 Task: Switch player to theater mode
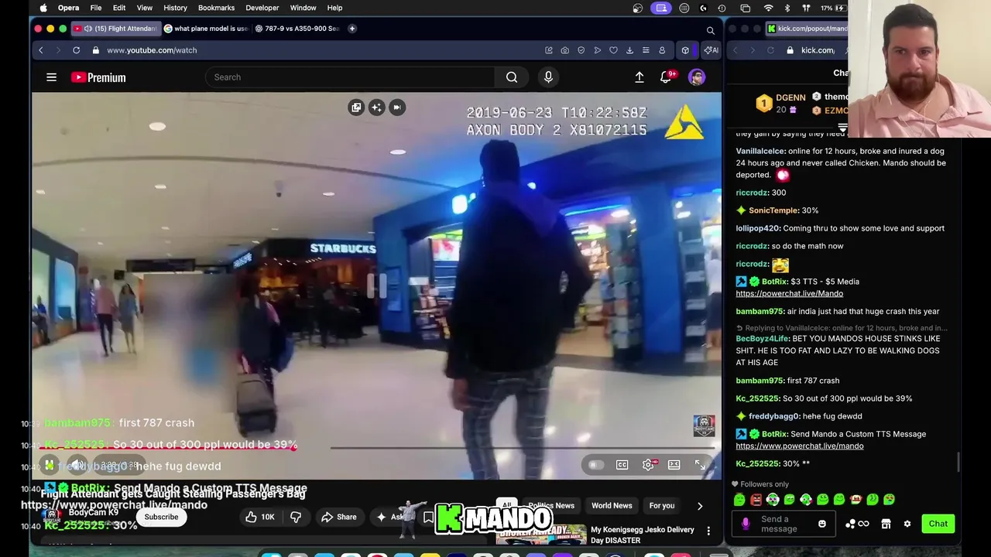pos(674,465)
